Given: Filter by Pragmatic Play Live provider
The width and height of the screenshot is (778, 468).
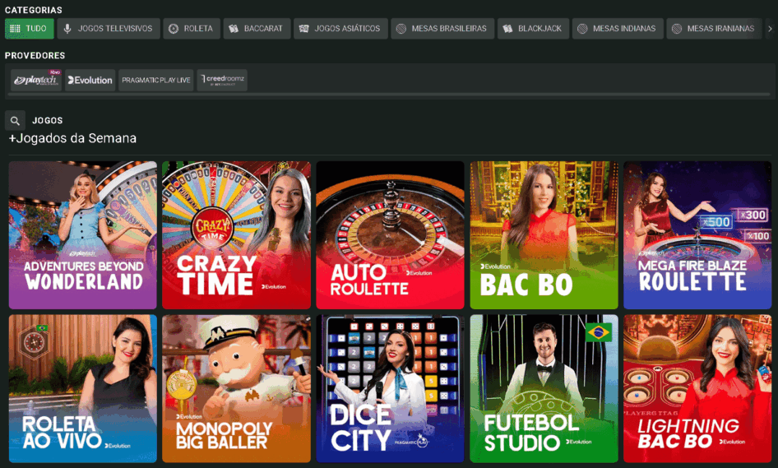Looking at the screenshot, I should pos(155,80).
